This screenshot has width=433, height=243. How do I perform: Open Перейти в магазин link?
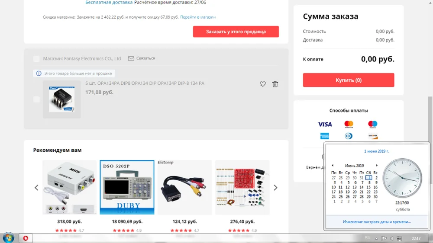pos(198,17)
